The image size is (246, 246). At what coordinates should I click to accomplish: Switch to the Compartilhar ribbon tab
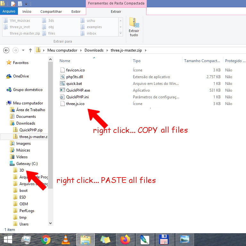(x=51, y=12)
